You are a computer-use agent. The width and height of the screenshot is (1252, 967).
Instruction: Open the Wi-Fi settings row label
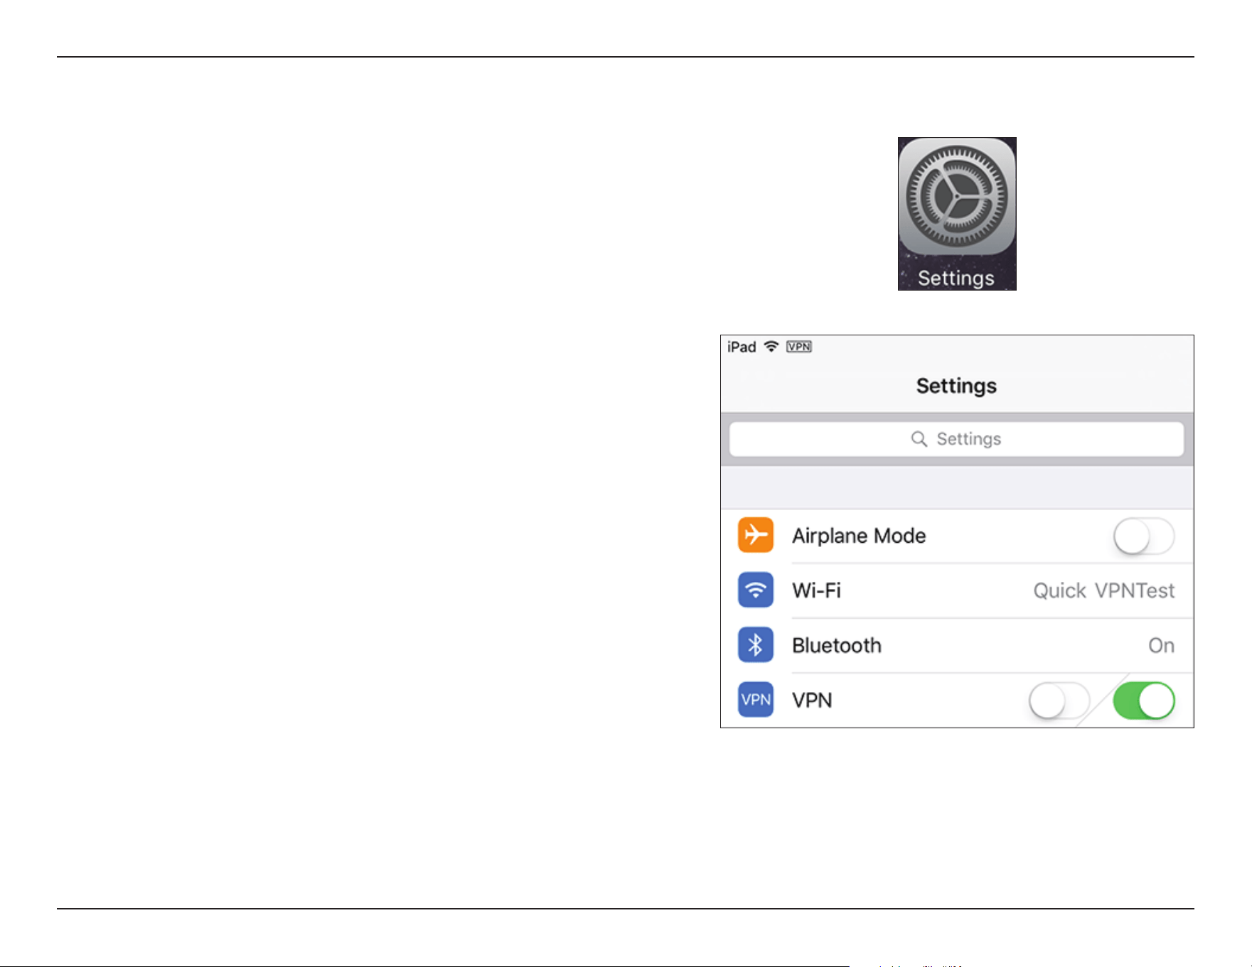816,590
